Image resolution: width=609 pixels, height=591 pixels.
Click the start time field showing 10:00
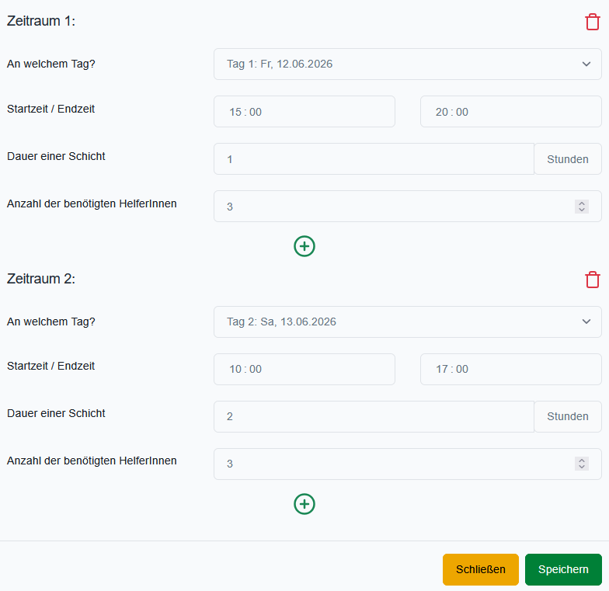click(x=304, y=369)
